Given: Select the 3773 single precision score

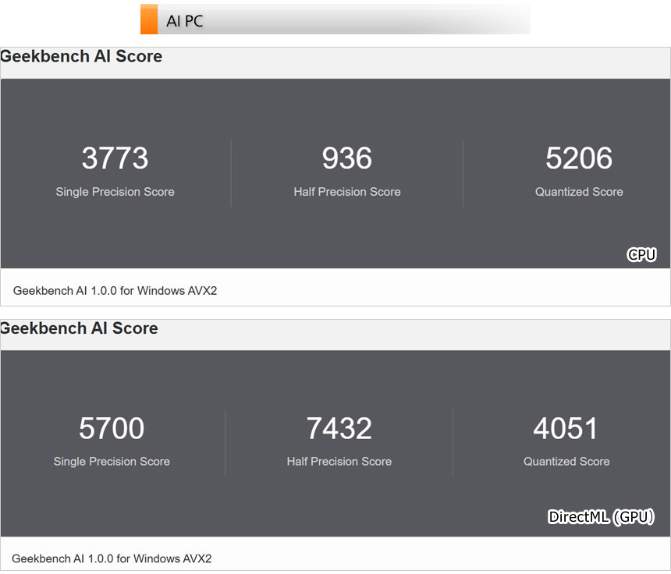Looking at the screenshot, I should point(115,158).
